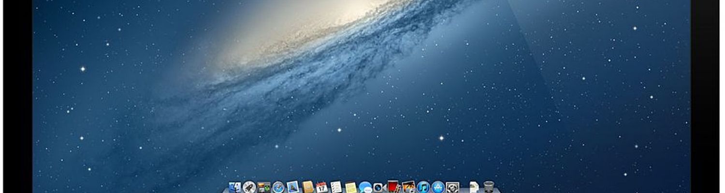
Task: Open Mail stamp icon
Action: [293, 187]
